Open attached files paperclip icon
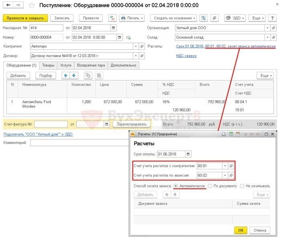The width and height of the screenshot is (281, 238). [214, 18]
